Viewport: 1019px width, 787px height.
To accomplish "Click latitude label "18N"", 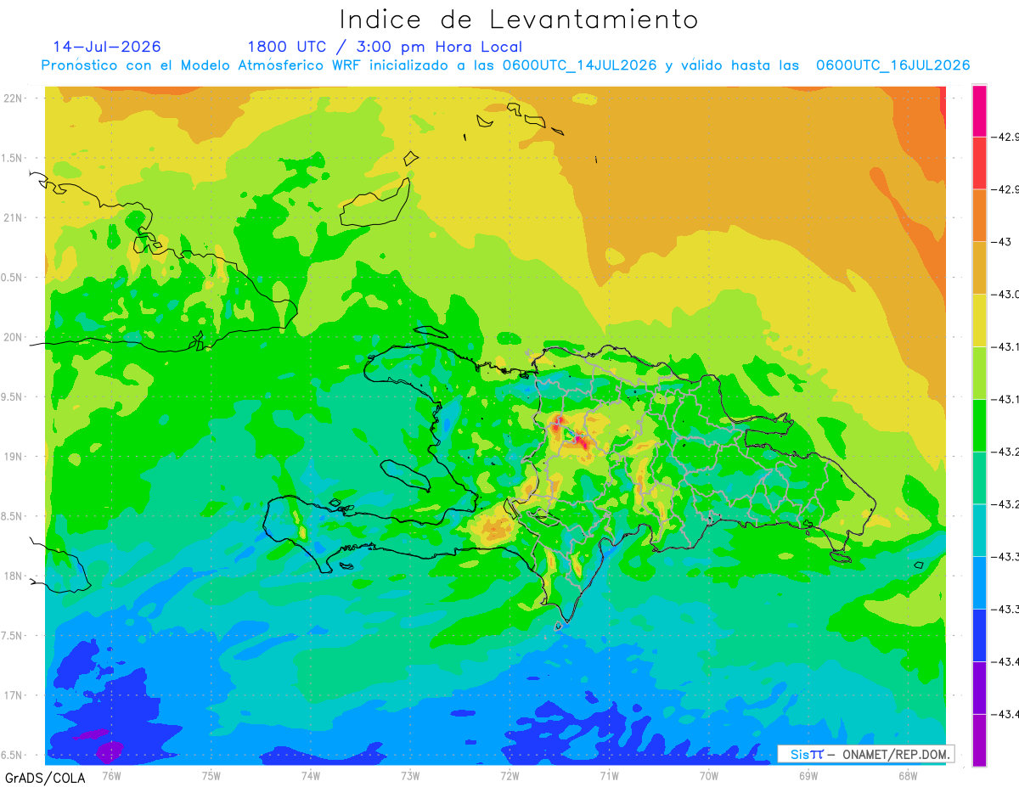I will 14,576.
